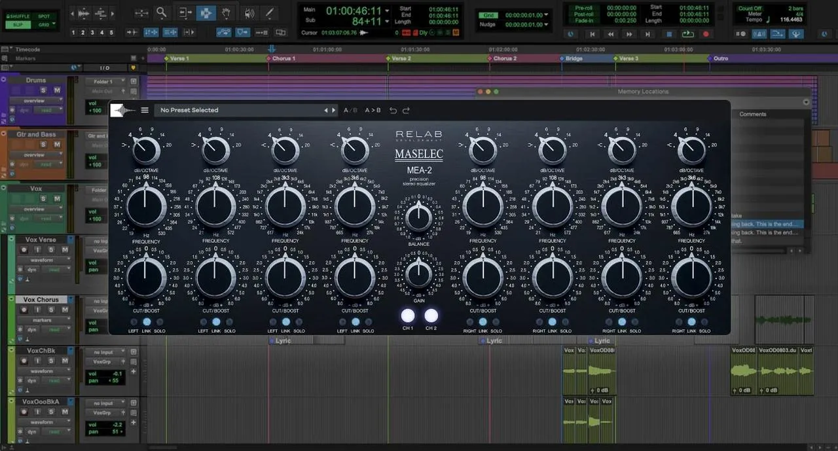This screenshot has height=451, width=838.
Task: Open the MEA-2 plugin hamburger menu
Action: (x=145, y=110)
